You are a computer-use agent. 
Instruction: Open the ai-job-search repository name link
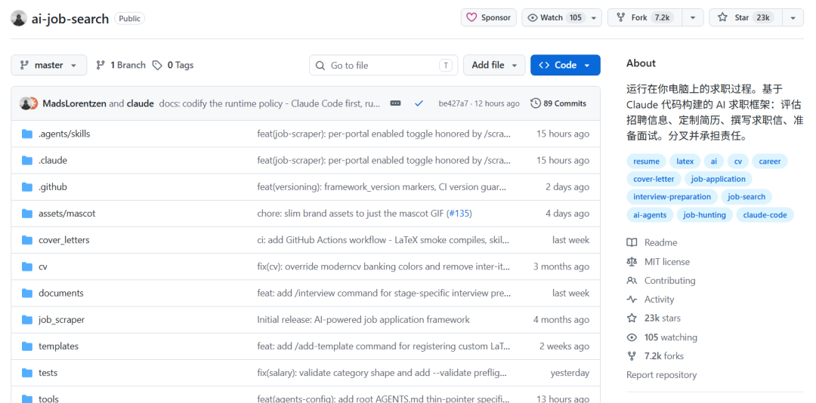[x=70, y=19]
